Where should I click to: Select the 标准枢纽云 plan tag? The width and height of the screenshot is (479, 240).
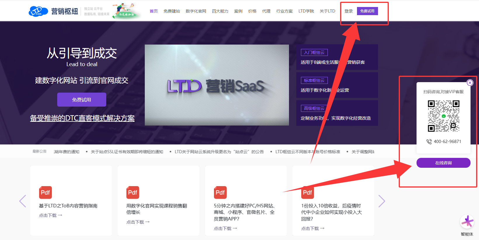(314, 80)
